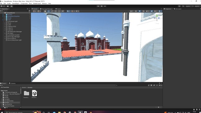Image resolution: width=201 pixels, height=113 pixels.
Task: Open the Layout dropdown
Action: tap(197, 6)
